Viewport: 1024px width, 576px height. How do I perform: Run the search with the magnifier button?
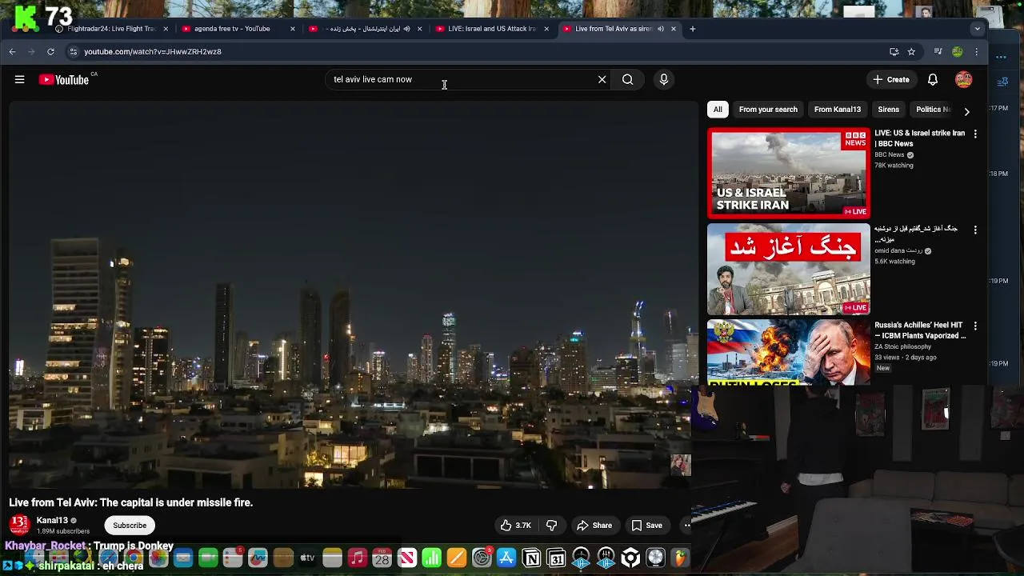pyautogui.click(x=628, y=79)
